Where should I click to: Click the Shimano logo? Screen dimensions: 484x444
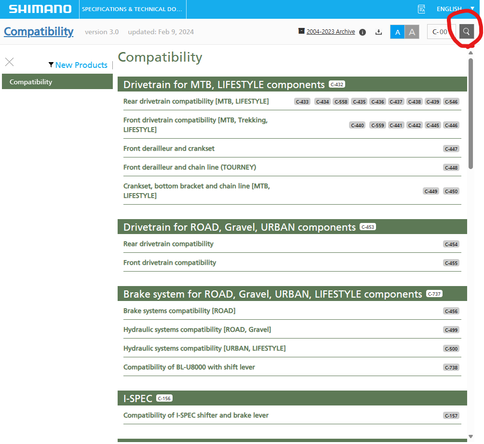(x=40, y=9)
